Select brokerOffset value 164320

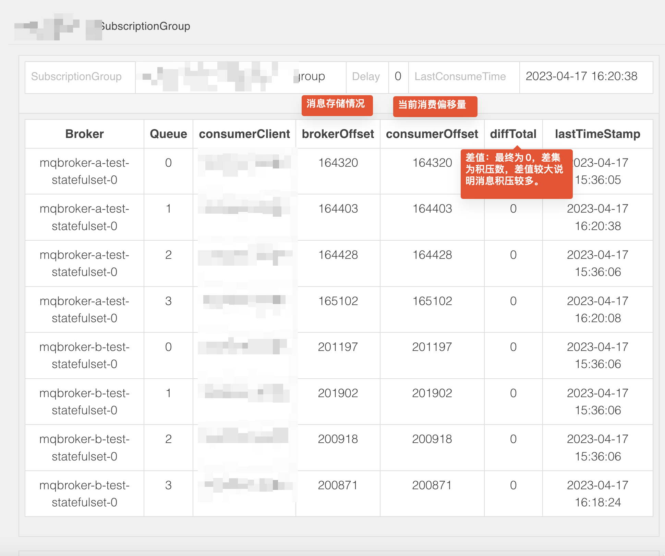(338, 163)
